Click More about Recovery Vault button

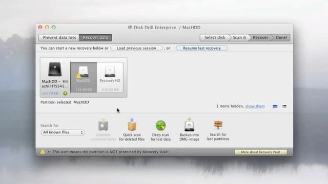point(261,152)
